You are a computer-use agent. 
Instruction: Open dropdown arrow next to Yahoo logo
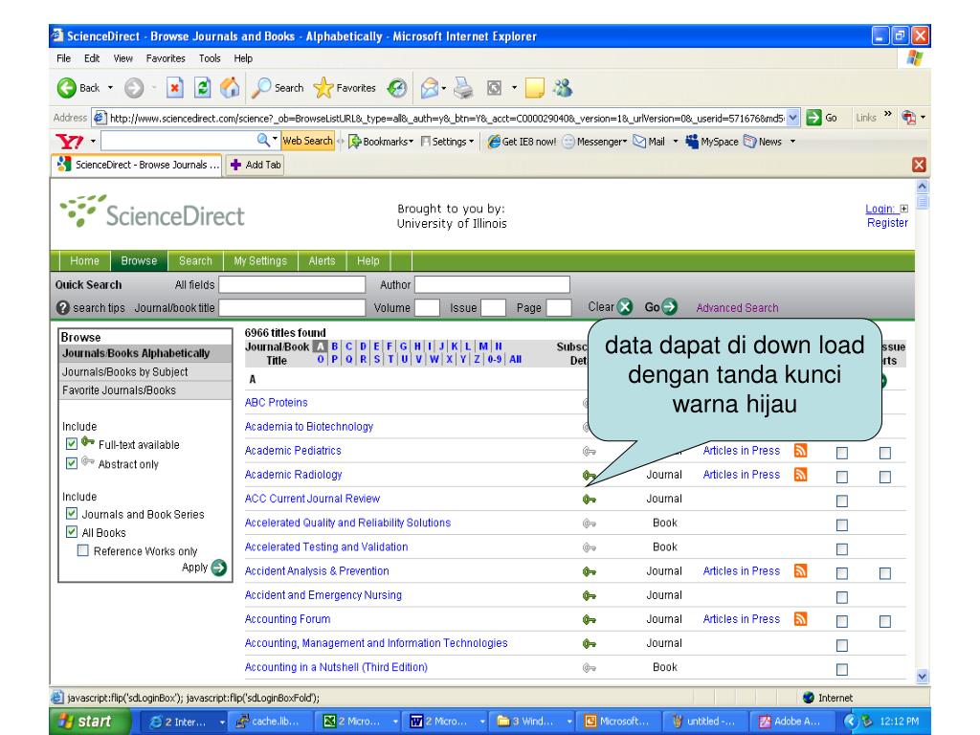click(93, 142)
